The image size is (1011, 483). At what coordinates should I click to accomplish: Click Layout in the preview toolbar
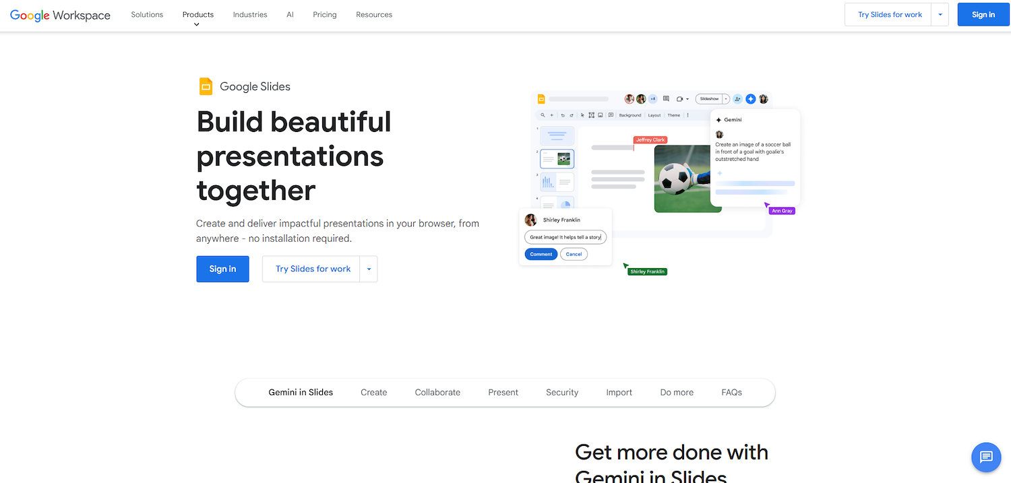pyautogui.click(x=654, y=115)
